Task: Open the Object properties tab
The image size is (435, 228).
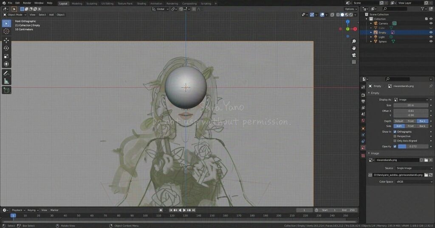Action: tap(363, 128)
